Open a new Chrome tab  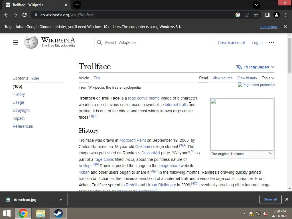click(x=77, y=5)
